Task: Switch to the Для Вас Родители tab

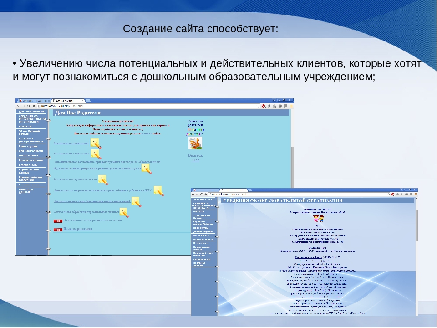Action: 67,100
